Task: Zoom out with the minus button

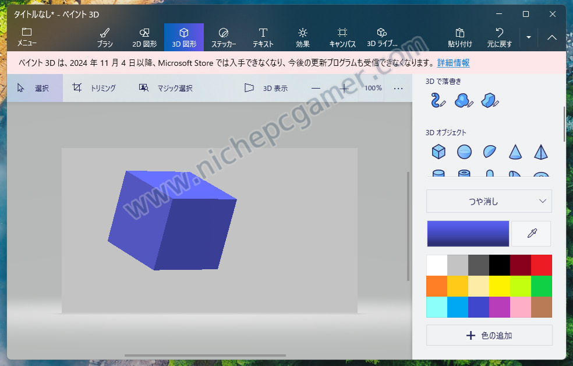Action: point(316,88)
